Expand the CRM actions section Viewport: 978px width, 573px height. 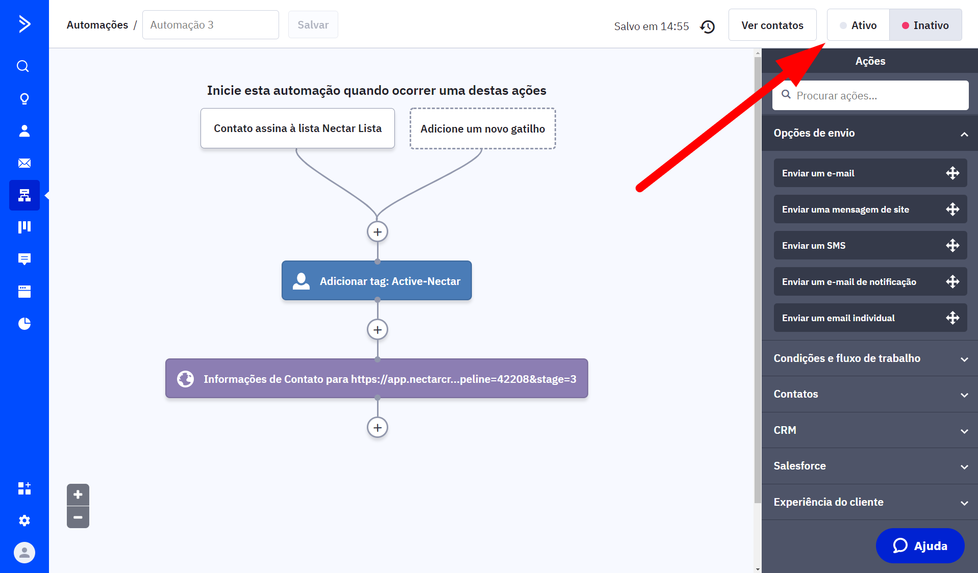click(x=869, y=430)
